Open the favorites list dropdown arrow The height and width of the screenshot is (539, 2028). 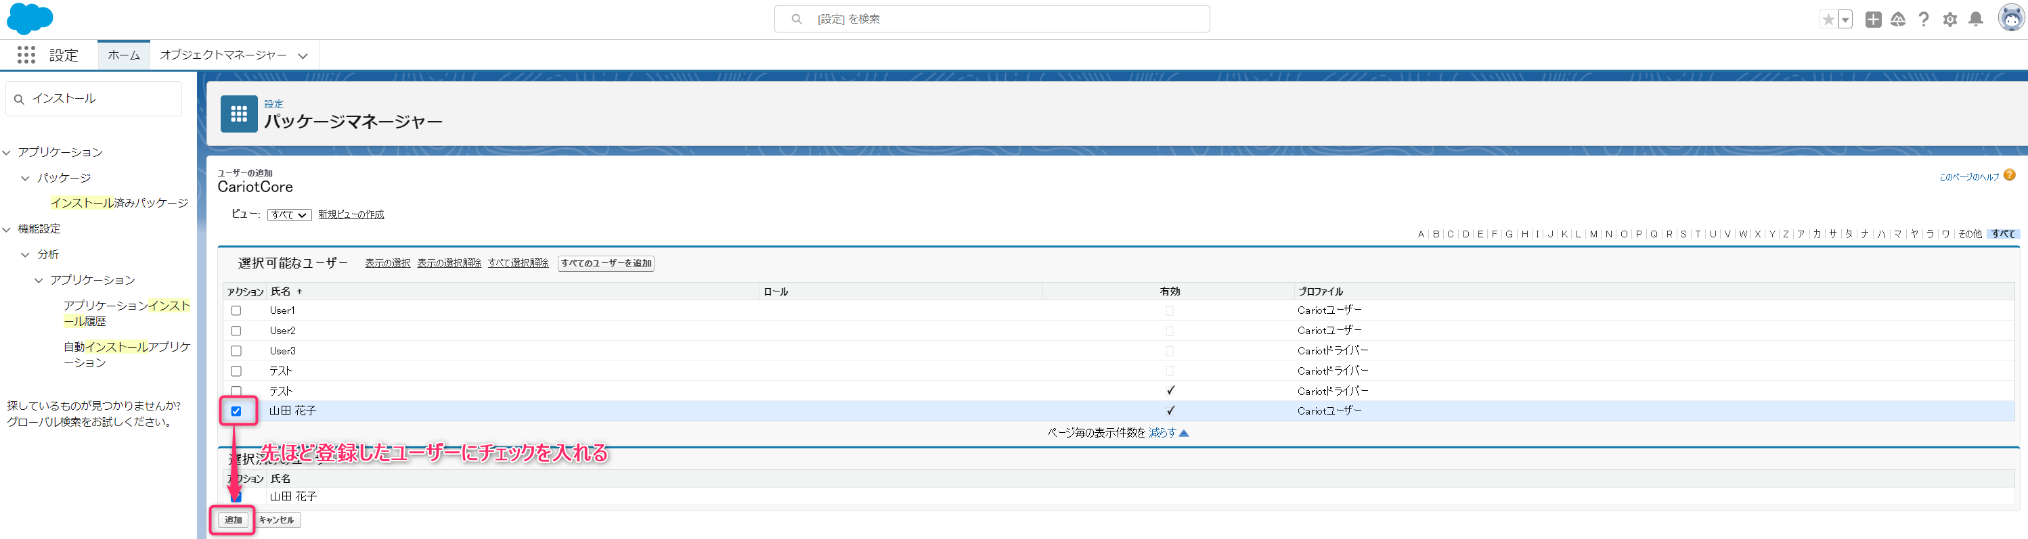click(x=1845, y=20)
